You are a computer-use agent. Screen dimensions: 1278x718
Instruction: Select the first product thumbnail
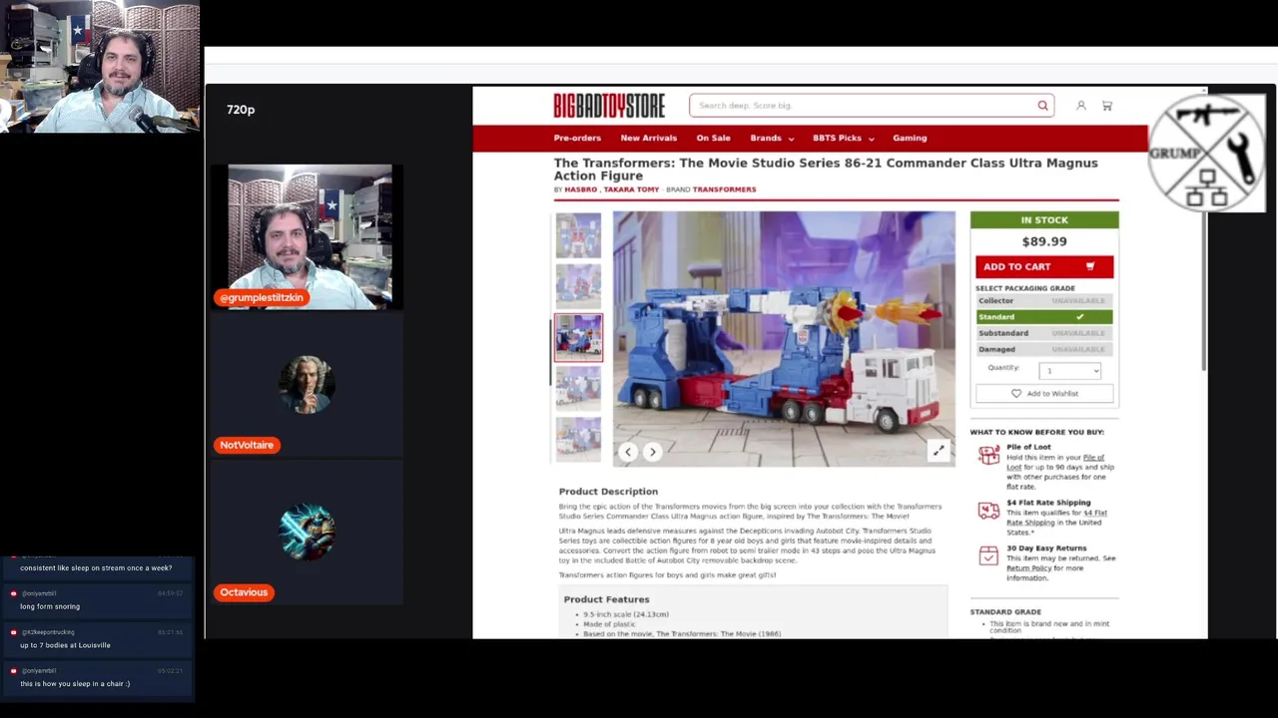pyautogui.click(x=578, y=236)
